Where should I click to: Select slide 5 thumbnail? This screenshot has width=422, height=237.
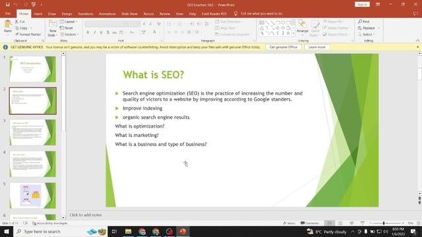tap(33, 196)
